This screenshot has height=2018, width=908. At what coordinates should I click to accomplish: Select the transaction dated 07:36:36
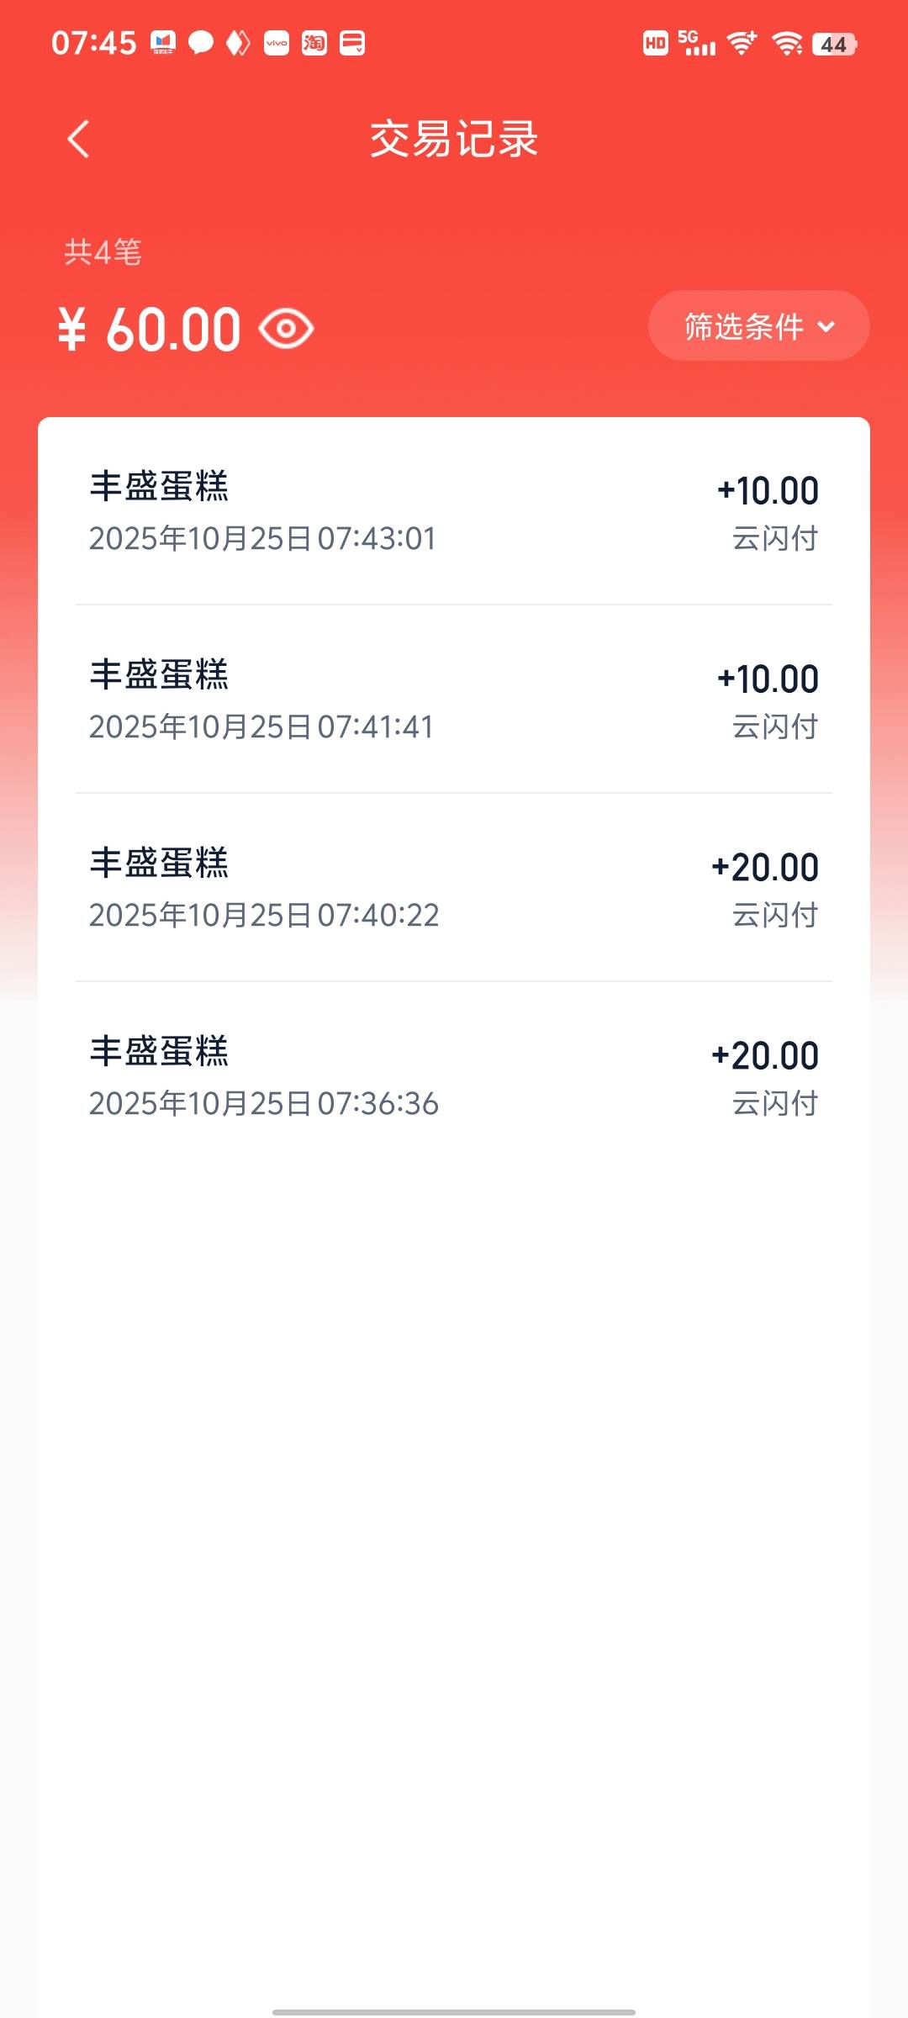(x=454, y=1076)
